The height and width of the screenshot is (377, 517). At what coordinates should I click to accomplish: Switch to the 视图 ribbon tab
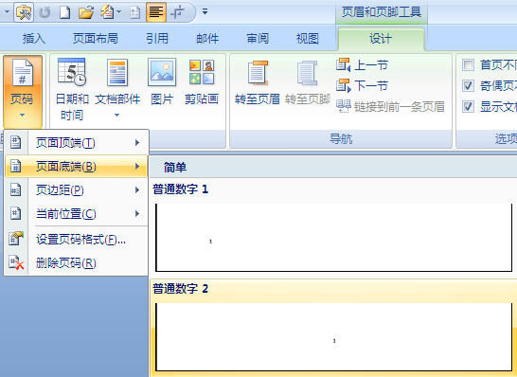308,39
